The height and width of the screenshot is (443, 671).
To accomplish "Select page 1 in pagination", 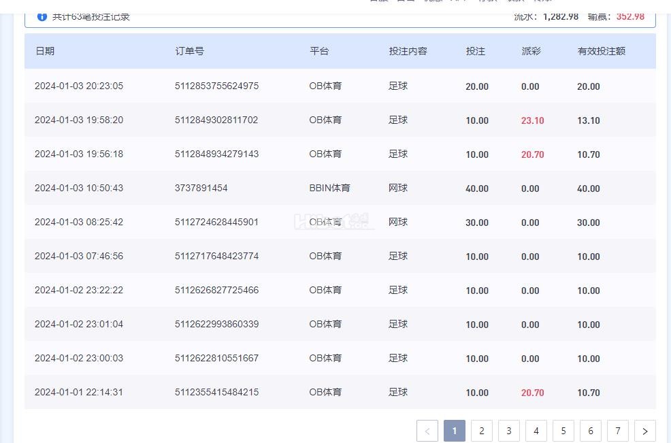I will coord(455,431).
